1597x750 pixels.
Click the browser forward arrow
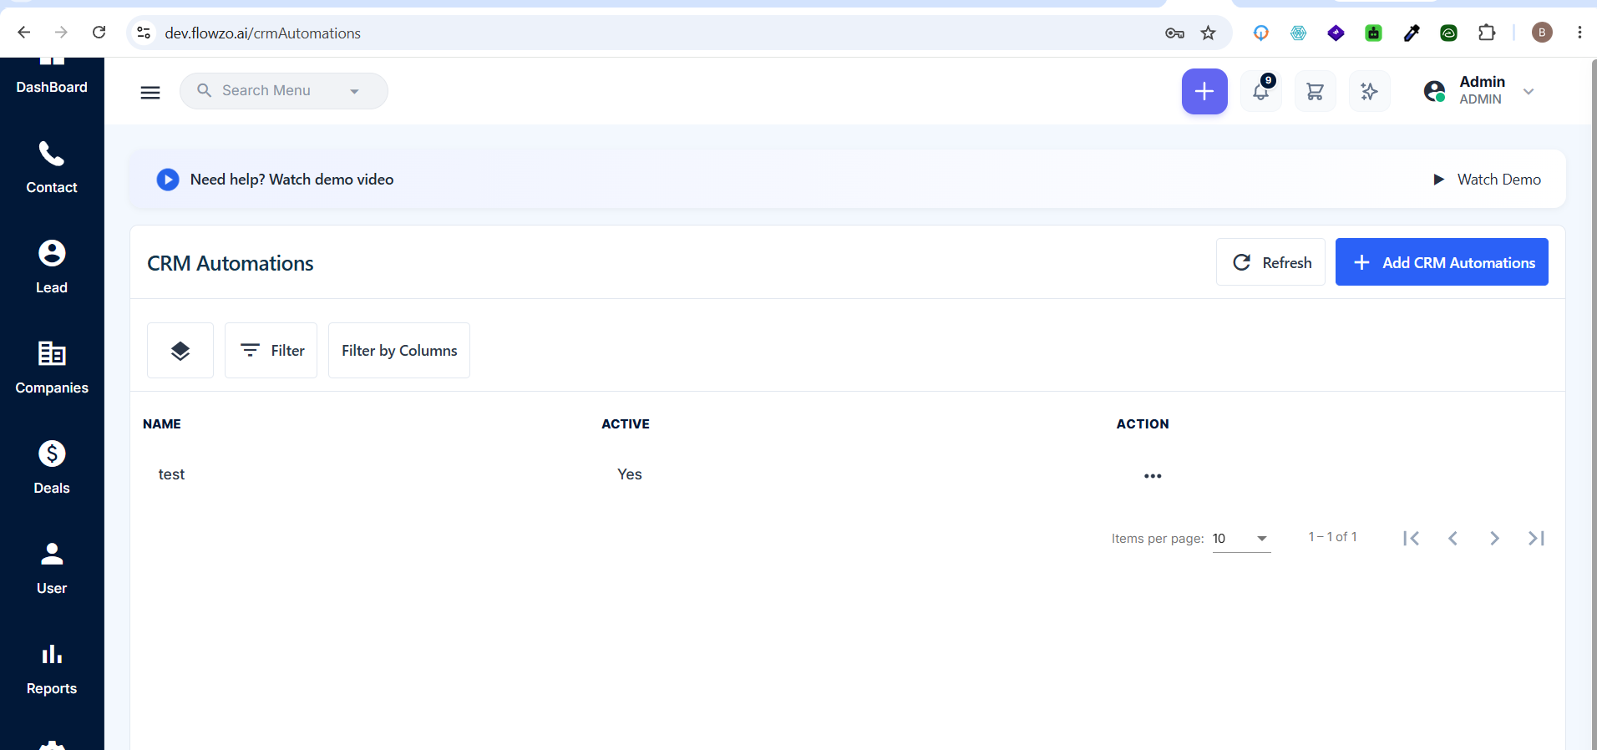click(61, 33)
